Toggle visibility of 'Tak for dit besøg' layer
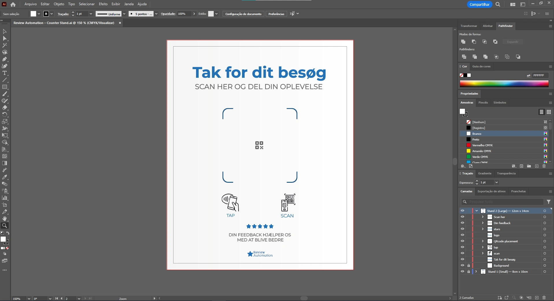This screenshot has width=554, height=301. tap(462, 259)
